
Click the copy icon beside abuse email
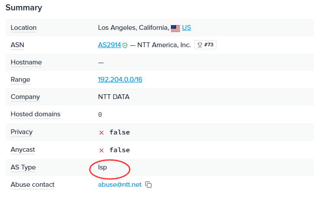point(148,185)
